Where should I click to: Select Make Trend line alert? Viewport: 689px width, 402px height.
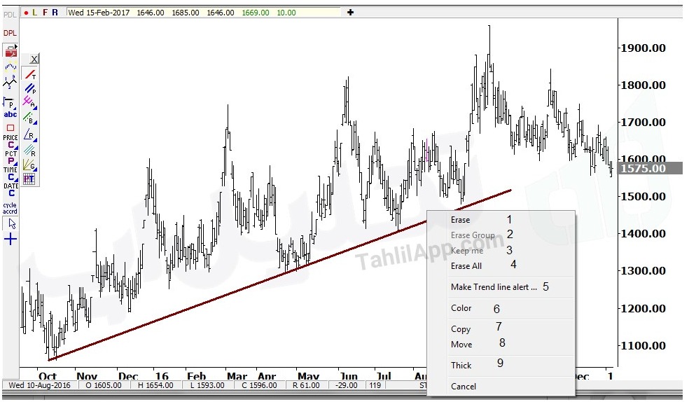point(494,287)
